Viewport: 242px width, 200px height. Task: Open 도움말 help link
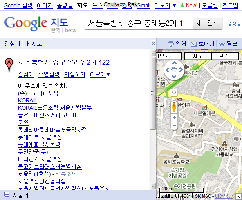pyautogui.click(x=210, y=6)
